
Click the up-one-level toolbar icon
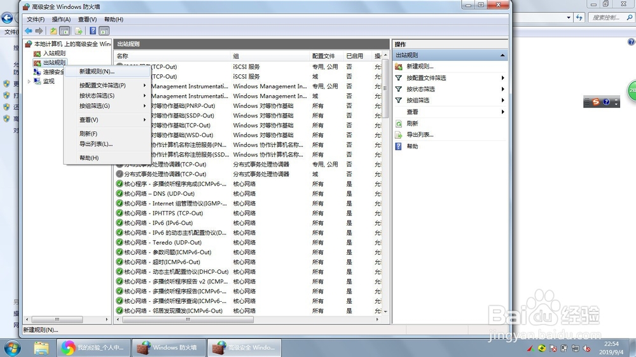point(53,30)
